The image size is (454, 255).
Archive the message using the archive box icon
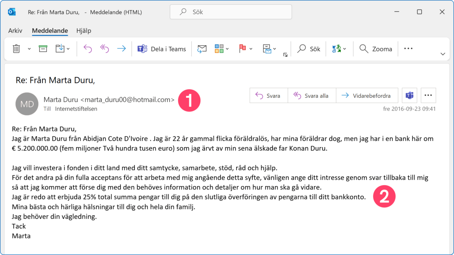click(x=43, y=49)
